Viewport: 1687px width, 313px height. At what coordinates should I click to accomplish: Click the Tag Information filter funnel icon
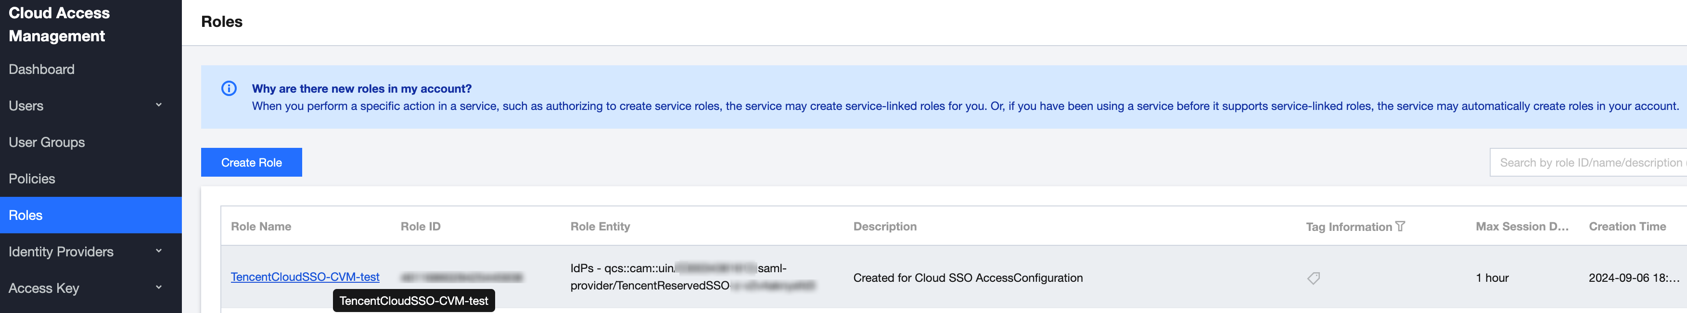point(1400,226)
